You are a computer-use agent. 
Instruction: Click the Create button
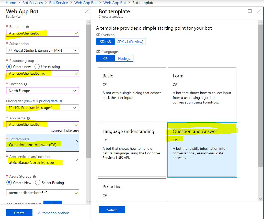tap(19, 213)
